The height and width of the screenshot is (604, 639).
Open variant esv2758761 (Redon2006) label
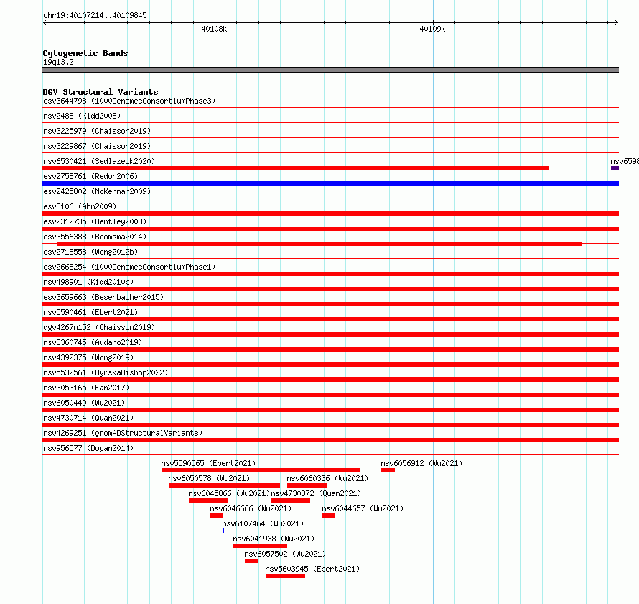90,176
